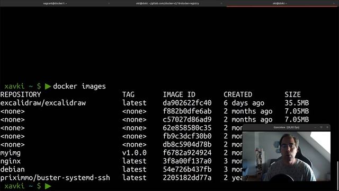Click image ID da902622fc40
The width and height of the screenshot is (339, 191).
[187, 103]
